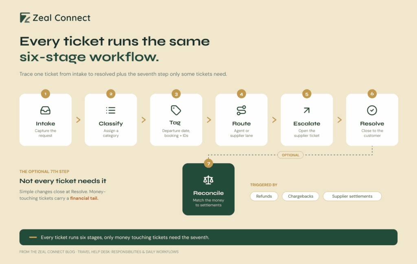Click the subtitle beginning 'Trace one ticket'

coord(123,74)
